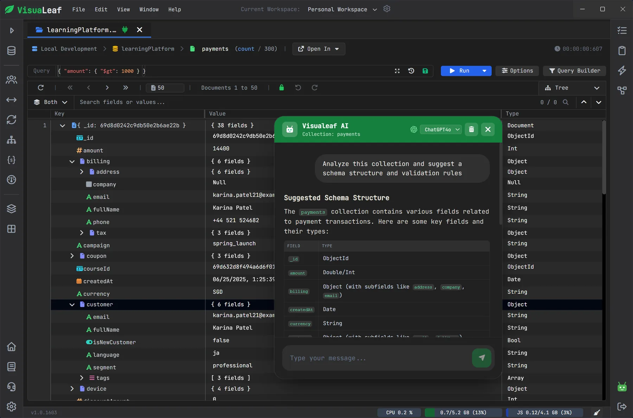Open the Tree view mode dropdown
Image resolution: width=633 pixels, height=418 pixels.
click(572, 88)
